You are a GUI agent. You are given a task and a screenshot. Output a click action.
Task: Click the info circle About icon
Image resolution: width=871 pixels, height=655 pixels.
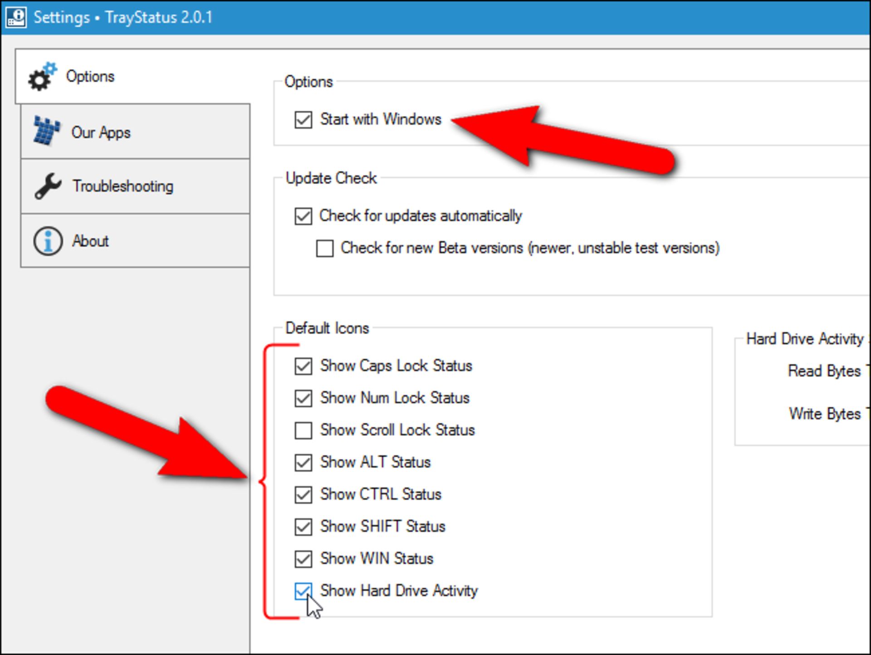tap(48, 241)
